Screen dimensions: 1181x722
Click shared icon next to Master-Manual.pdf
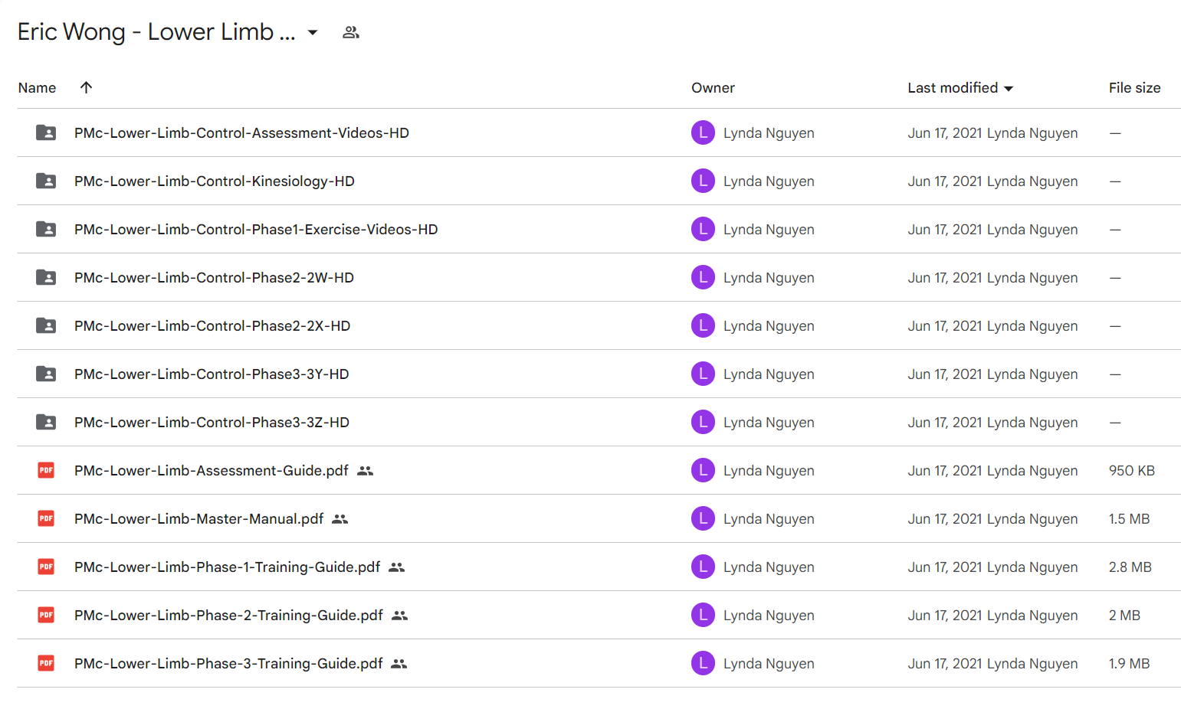340,519
